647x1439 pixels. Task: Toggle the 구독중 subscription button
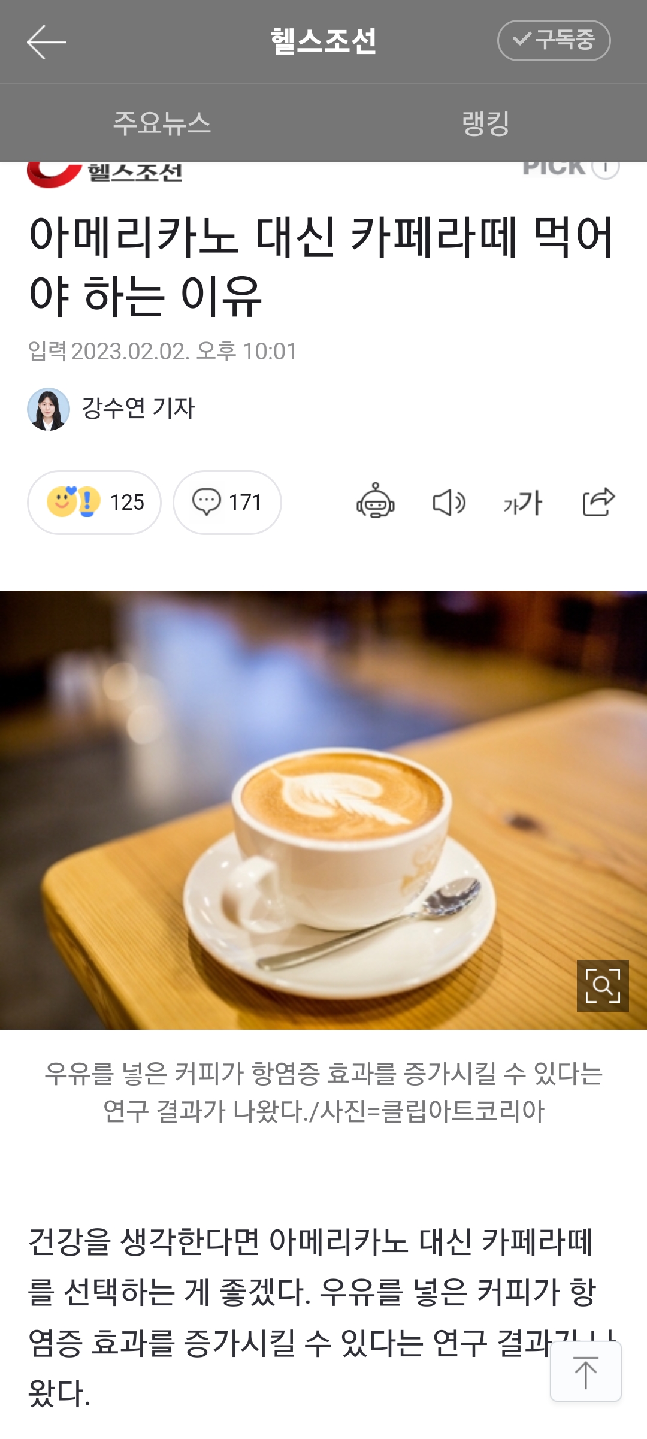[x=554, y=40]
